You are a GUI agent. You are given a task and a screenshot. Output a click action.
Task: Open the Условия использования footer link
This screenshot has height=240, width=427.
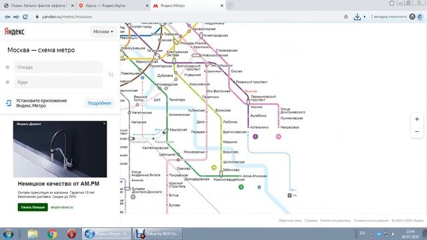371,221
